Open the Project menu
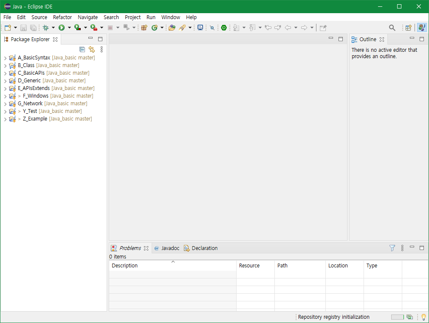The image size is (429, 323). pos(133,17)
